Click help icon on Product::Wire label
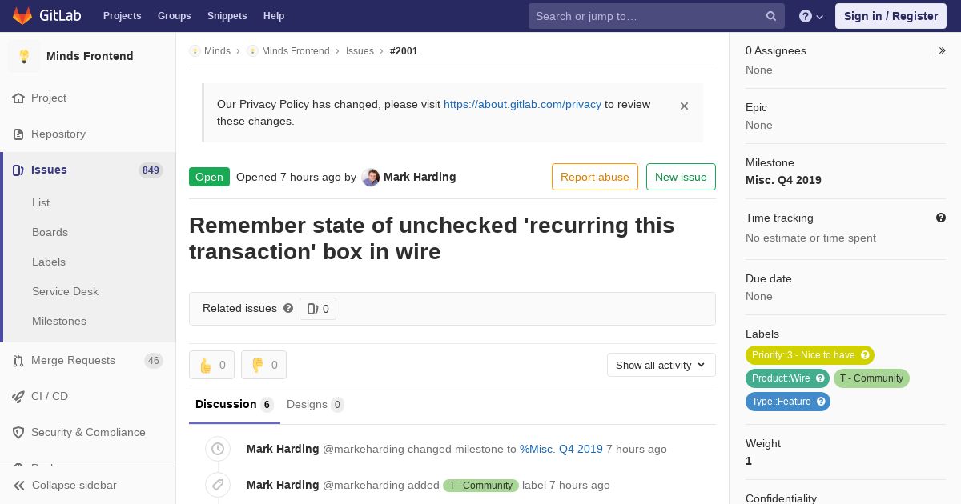The width and height of the screenshot is (961, 504). click(x=820, y=378)
